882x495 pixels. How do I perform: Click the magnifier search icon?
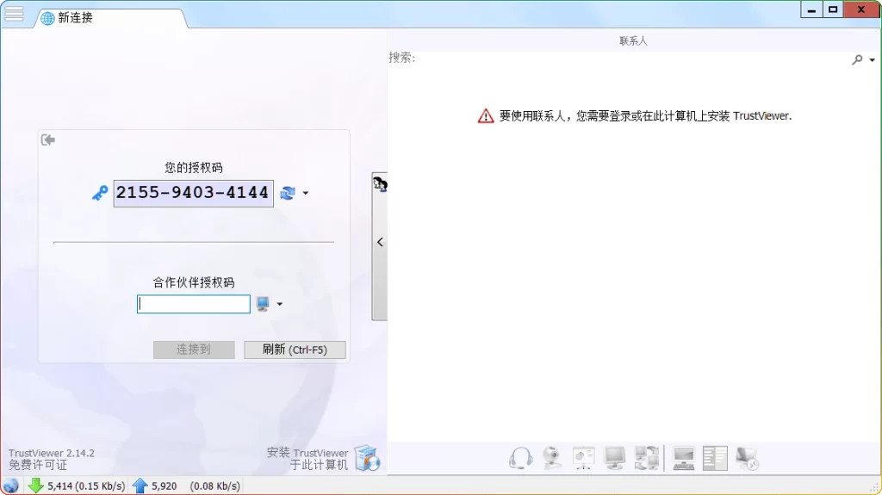857,59
